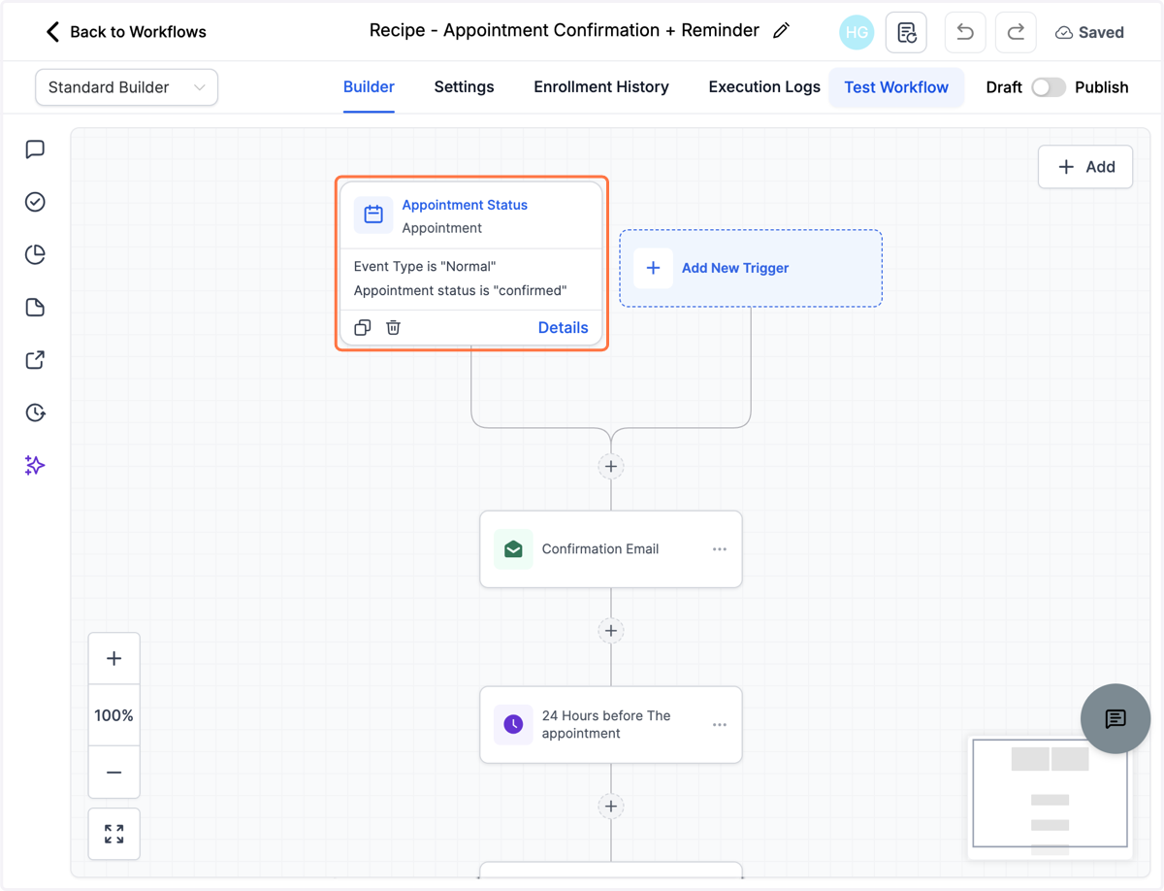Delete the Appointment Status trigger with trash icon
The height and width of the screenshot is (891, 1164).
[x=393, y=328]
